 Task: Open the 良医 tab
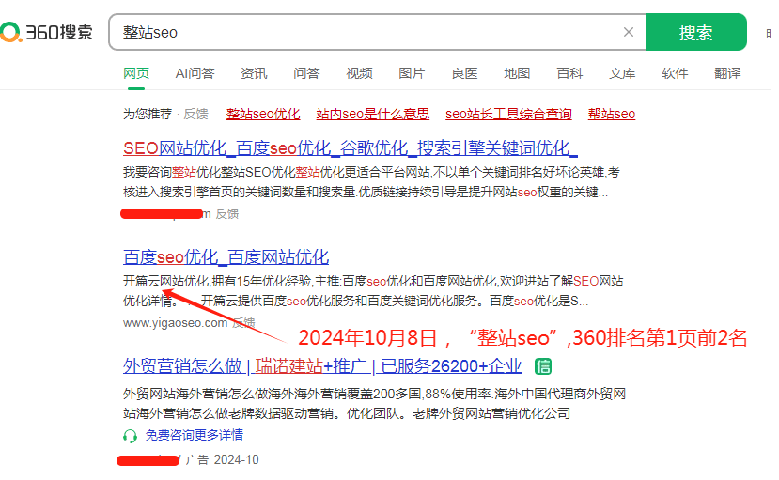464,73
